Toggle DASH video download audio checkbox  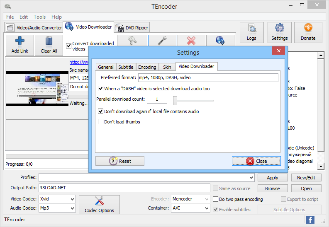click(100, 89)
